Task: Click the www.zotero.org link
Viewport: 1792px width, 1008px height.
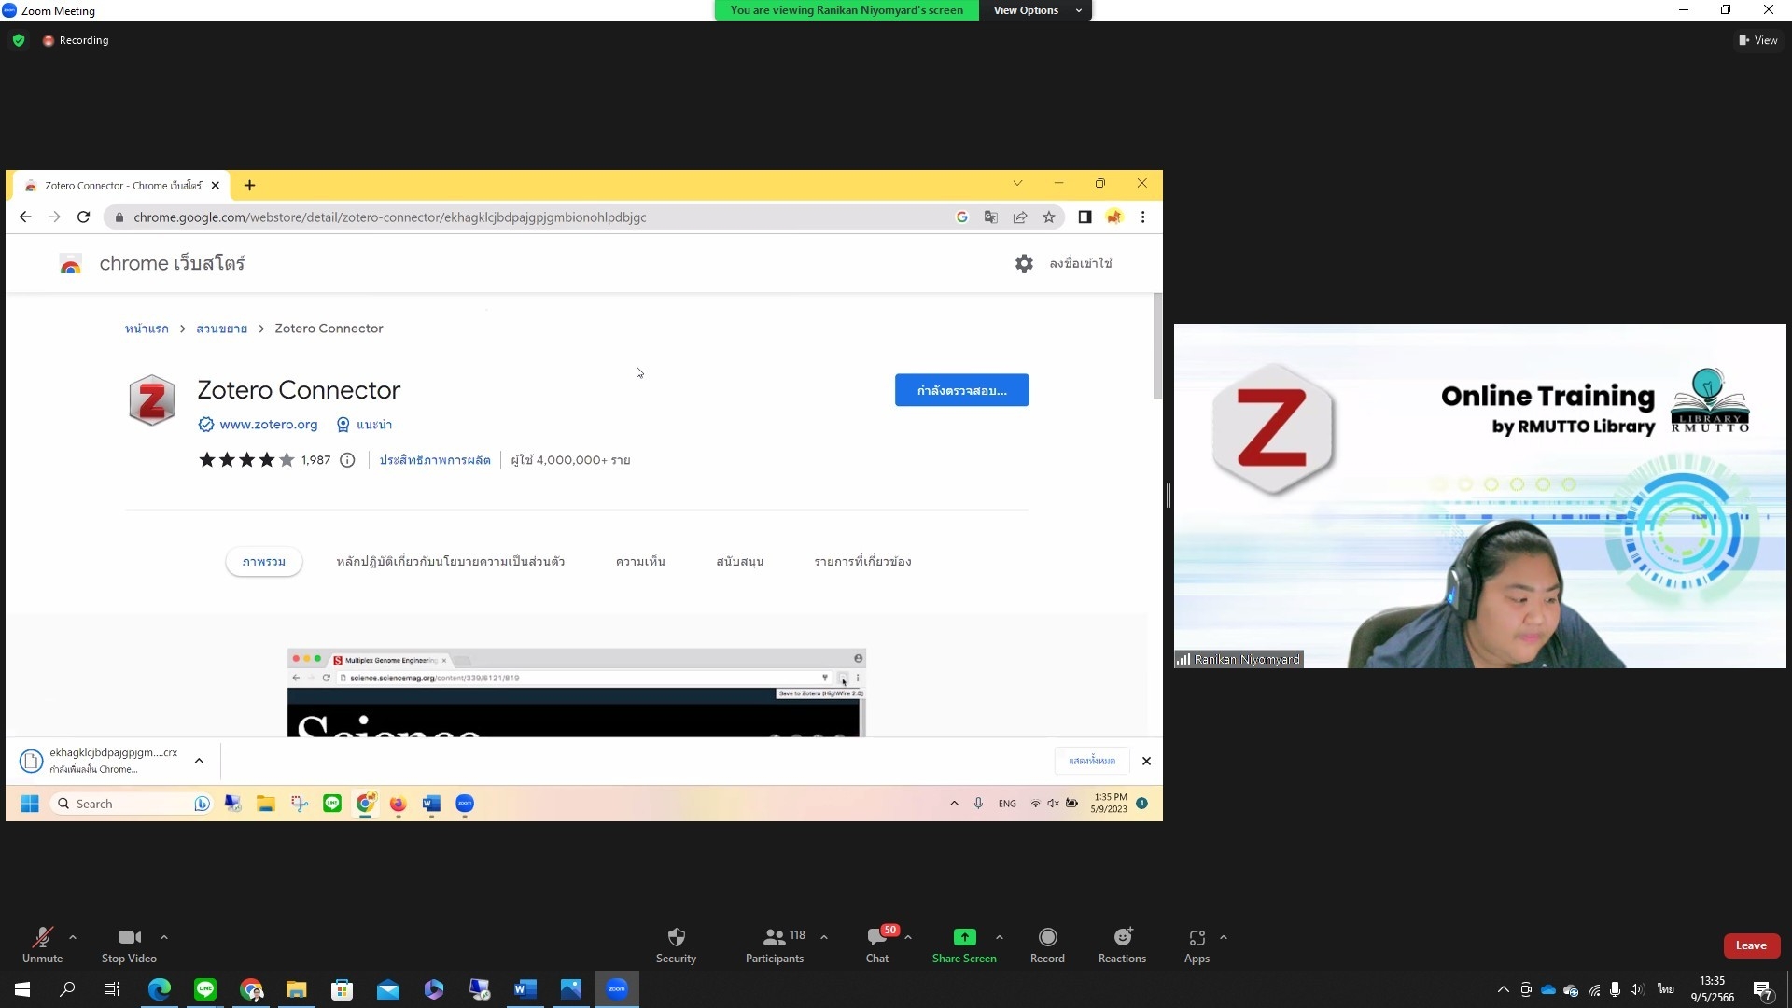Action: point(268,425)
